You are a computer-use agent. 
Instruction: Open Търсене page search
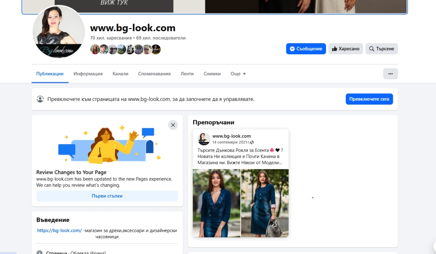click(x=382, y=48)
